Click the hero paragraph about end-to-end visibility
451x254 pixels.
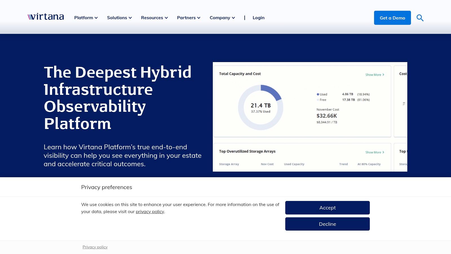(123, 156)
